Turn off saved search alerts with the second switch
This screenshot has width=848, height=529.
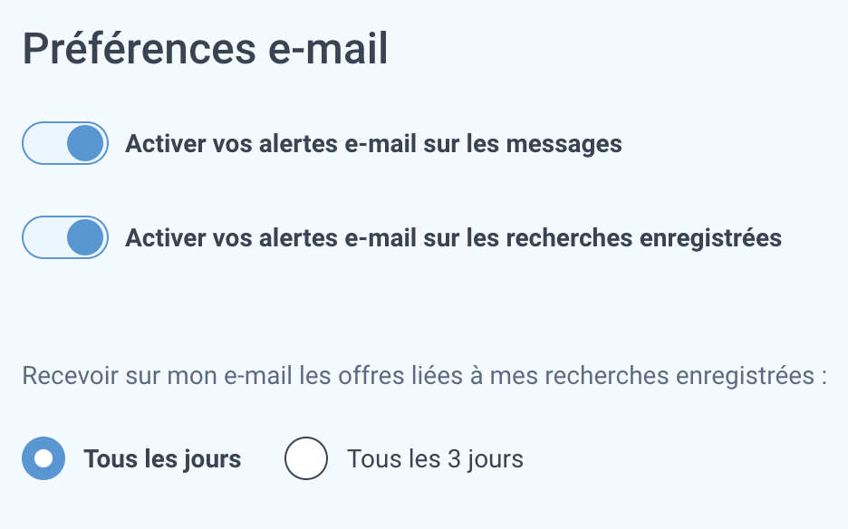coord(65,237)
